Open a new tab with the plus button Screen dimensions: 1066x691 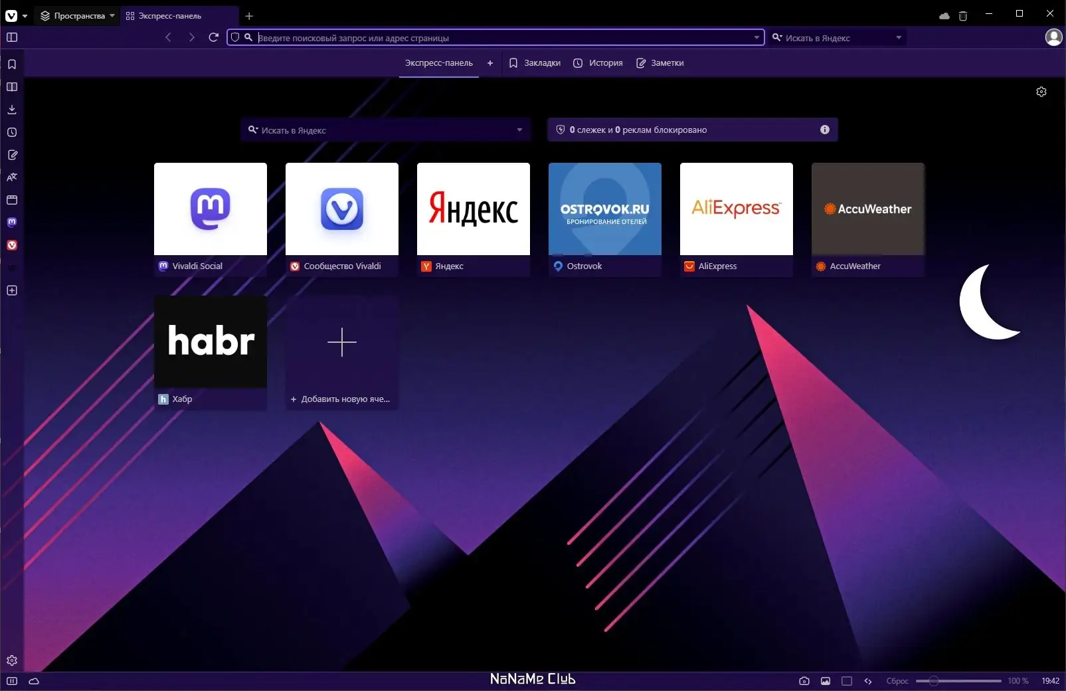[249, 16]
